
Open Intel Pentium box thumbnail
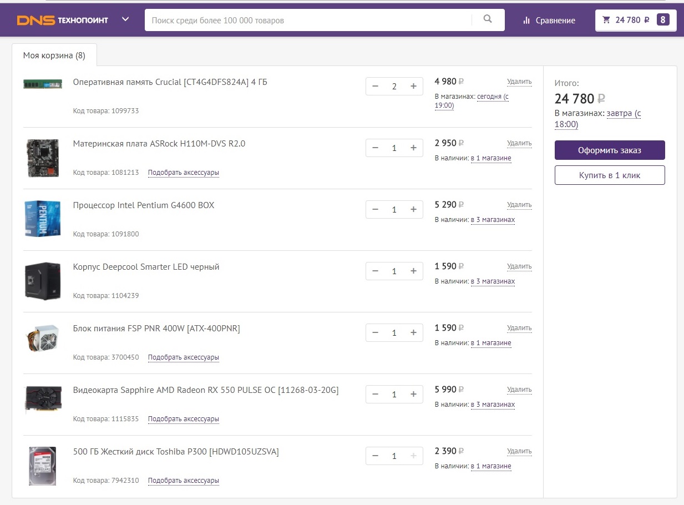[x=43, y=219]
